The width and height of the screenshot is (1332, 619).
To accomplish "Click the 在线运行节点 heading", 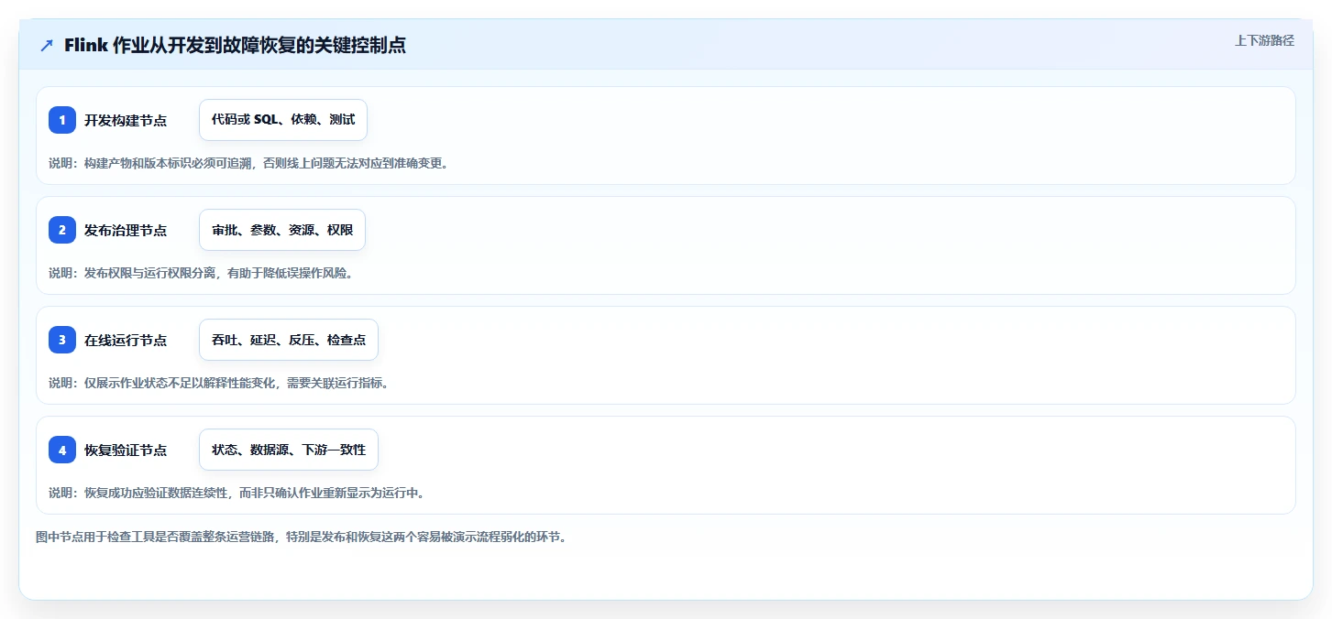I will click(x=126, y=340).
